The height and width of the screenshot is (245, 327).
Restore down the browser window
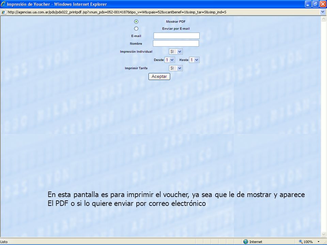point(315,4)
